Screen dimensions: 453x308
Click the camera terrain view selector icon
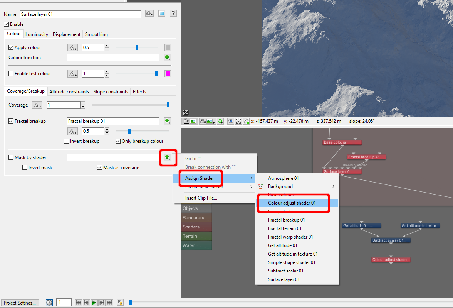[x=208, y=121]
